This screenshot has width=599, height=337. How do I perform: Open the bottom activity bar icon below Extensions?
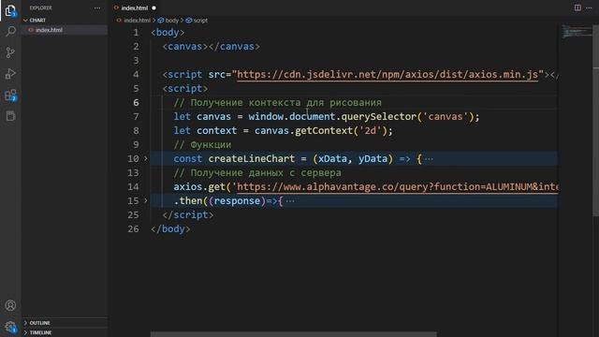coord(10,116)
